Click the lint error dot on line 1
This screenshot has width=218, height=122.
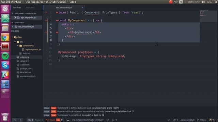pyautogui.click(x=57, y=13)
